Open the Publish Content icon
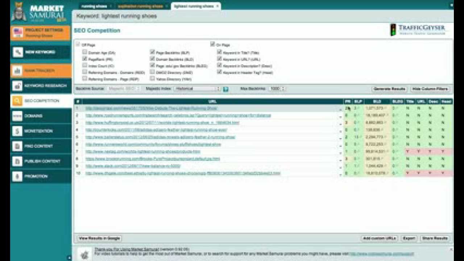The width and height of the screenshot is (464, 261). tap(17, 161)
